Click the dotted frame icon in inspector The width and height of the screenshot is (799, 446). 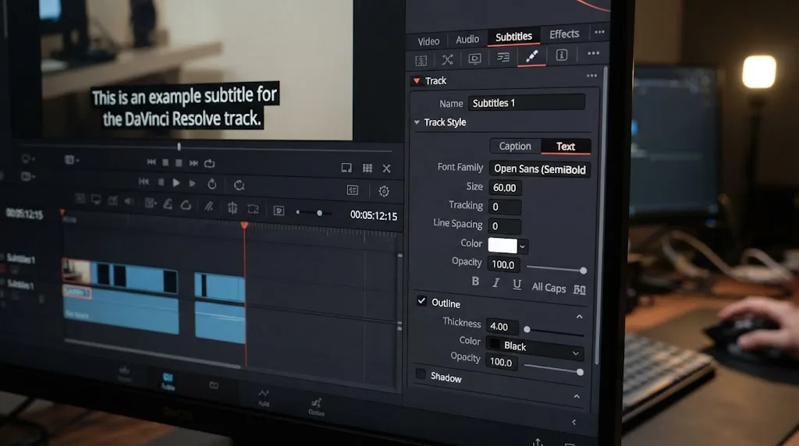(x=421, y=61)
